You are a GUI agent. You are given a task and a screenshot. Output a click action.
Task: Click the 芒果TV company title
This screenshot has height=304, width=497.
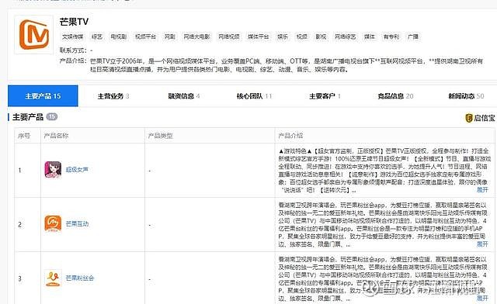point(74,22)
